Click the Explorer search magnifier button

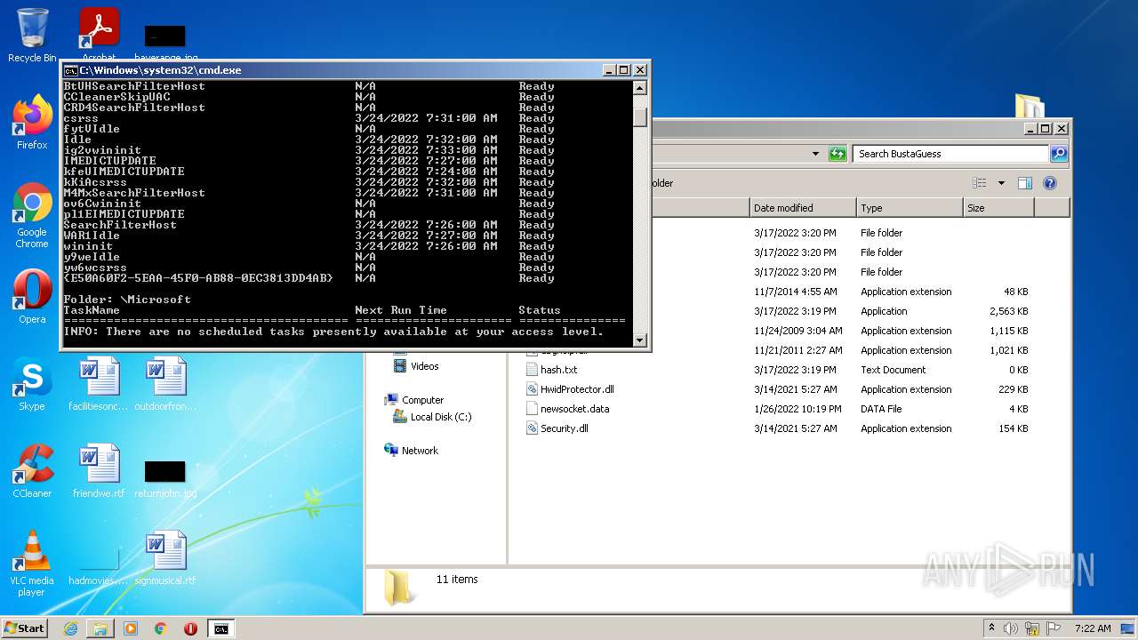coord(1058,154)
